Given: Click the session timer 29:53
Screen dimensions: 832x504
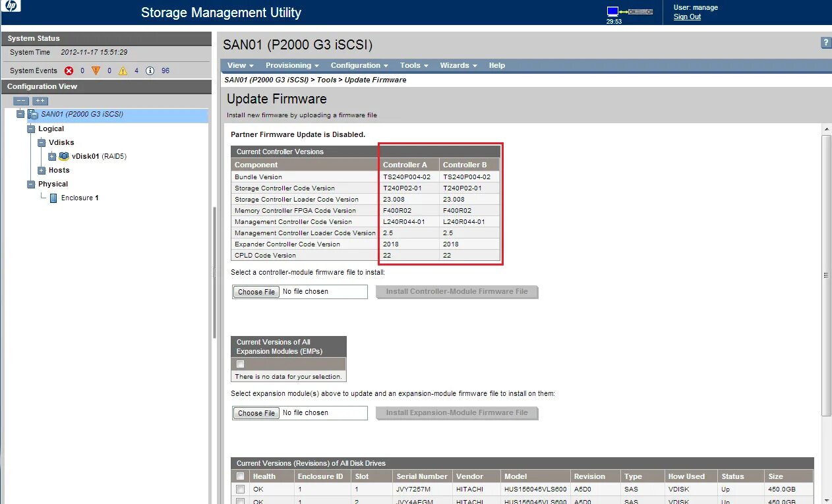Looking at the screenshot, I should pos(614,21).
